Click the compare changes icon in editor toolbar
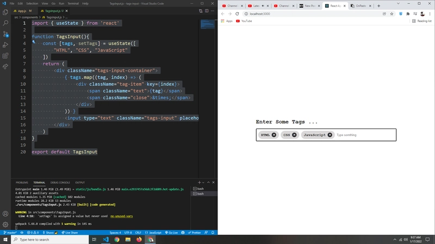435x244 pixels. pos(201,11)
